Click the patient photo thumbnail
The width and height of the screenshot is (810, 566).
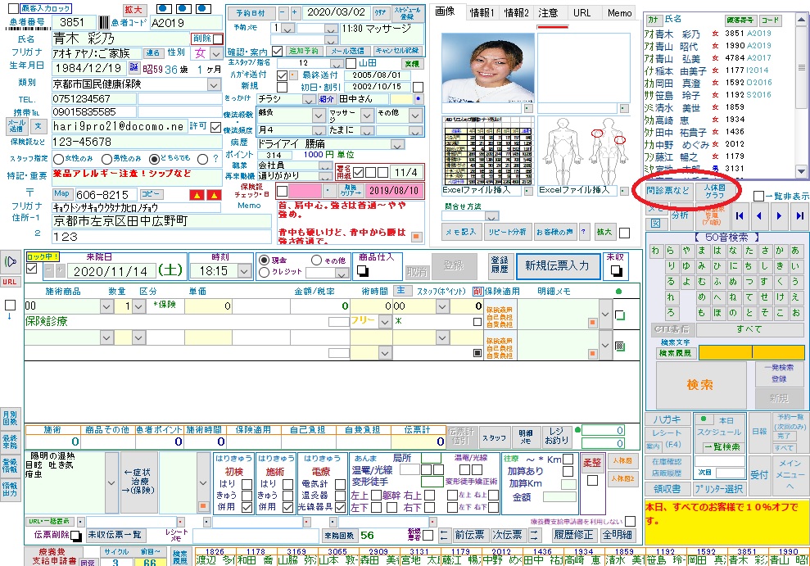point(488,68)
